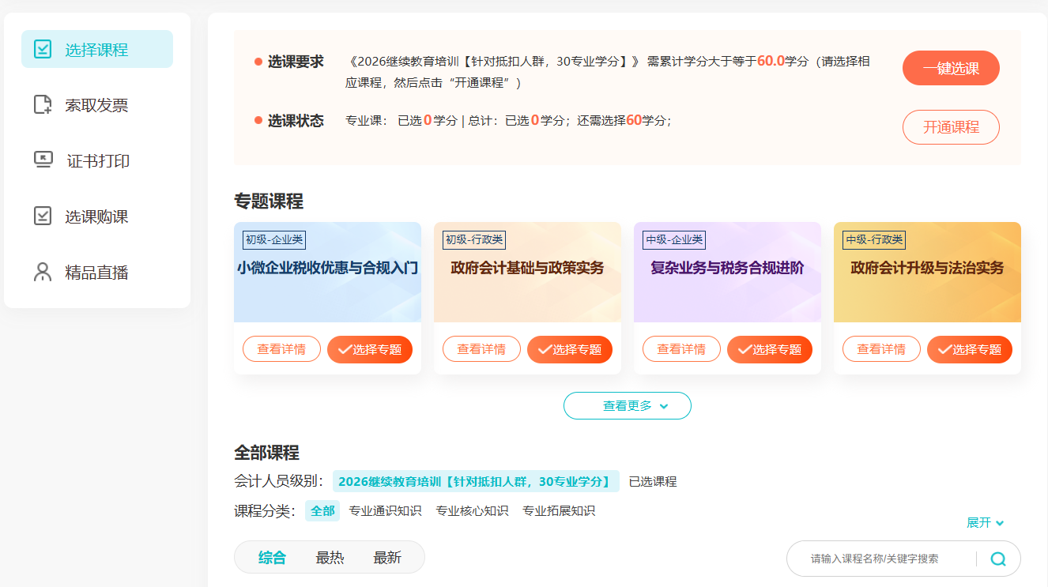Viewport: 1048px width, 587px height.
Task: Select topic 小微企业税收优惠与合规入门
Action: click(370, 349)
